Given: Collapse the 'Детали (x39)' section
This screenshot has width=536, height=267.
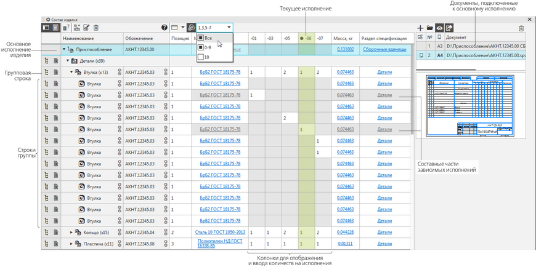Looking at the screenshot, I should [x=68, y=61].
